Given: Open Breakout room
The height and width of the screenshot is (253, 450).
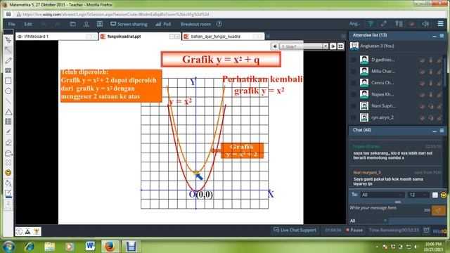Looking at the screenshot, I should [195, 24].
